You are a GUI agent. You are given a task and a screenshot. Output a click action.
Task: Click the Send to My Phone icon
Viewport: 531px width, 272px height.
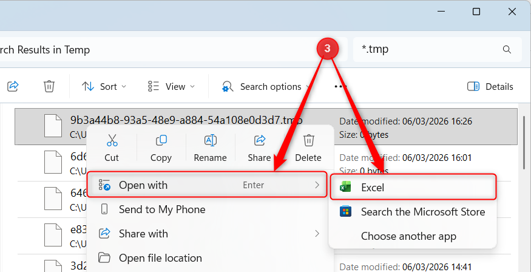tap(104, 209)
